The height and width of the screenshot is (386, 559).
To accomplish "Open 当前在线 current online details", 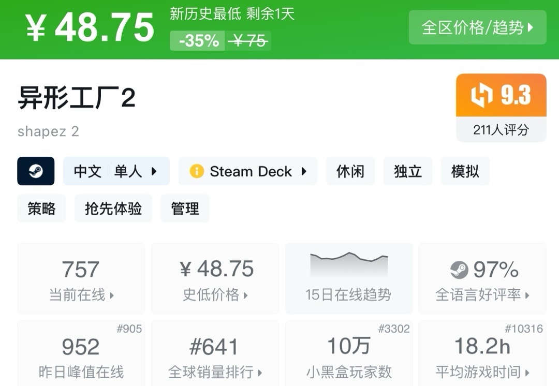I will 81,278.
